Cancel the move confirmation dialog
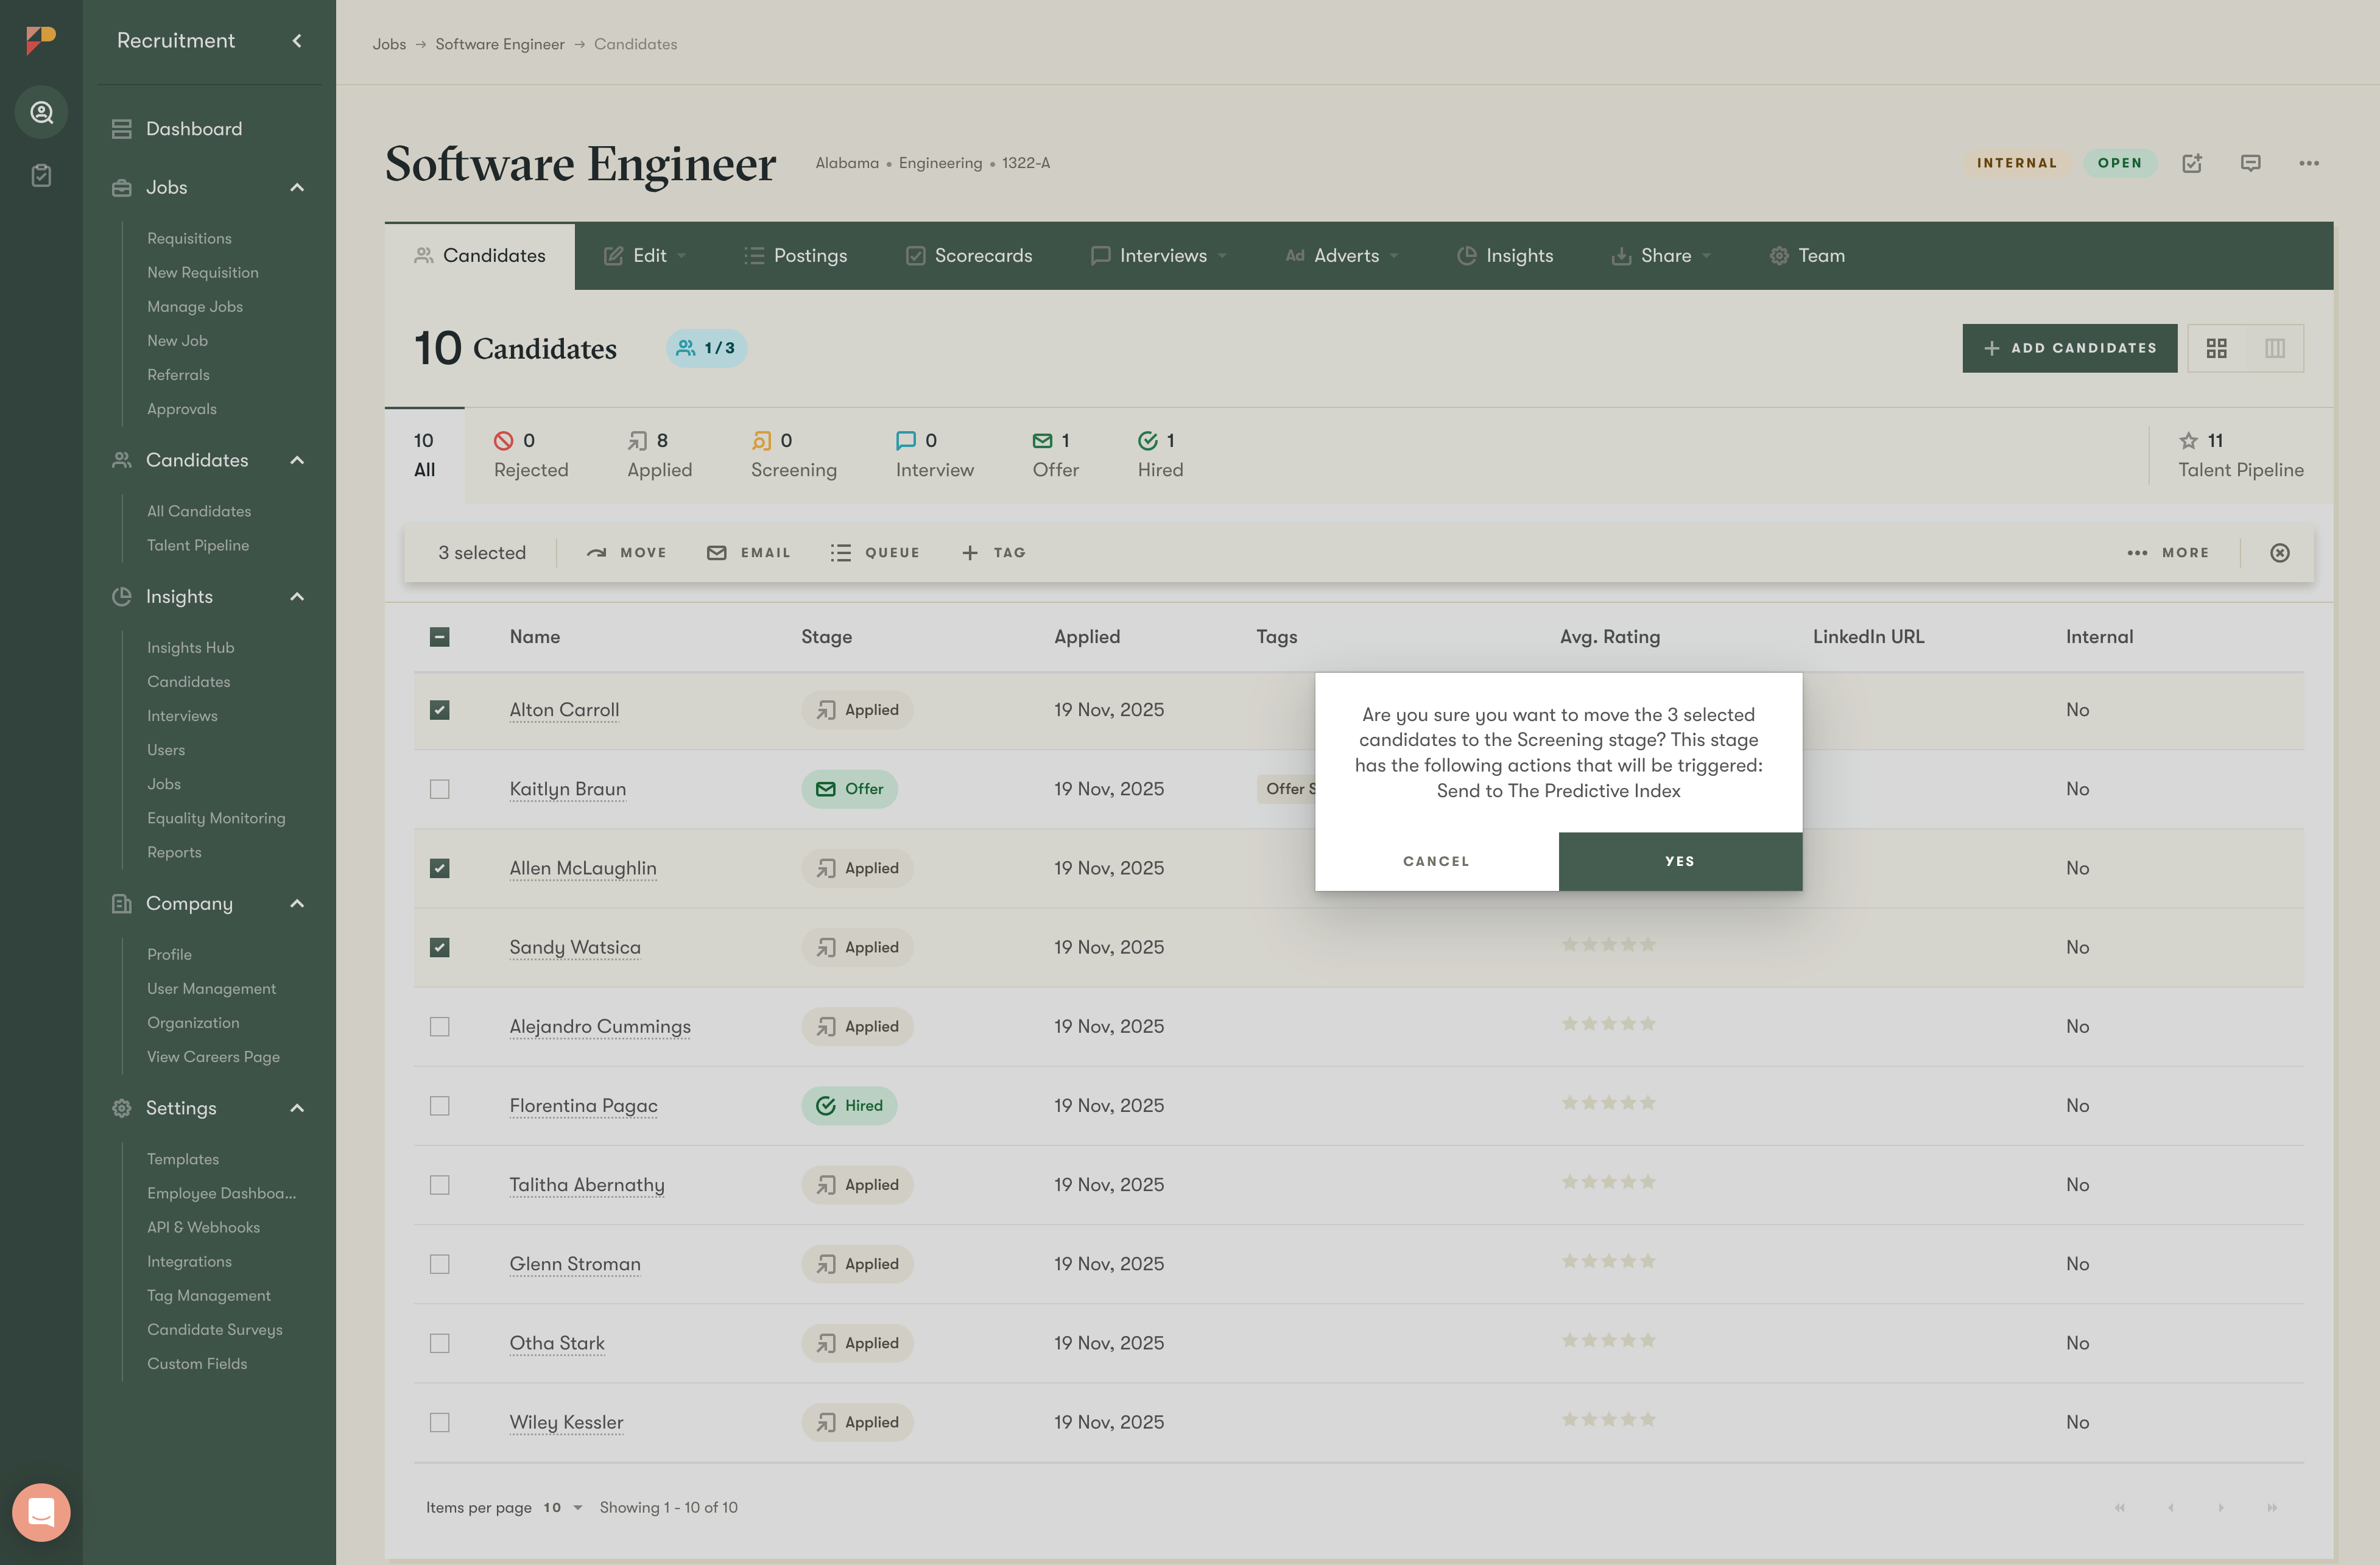This screenshot has width=2380, height=1565. tap(1436, 861)
